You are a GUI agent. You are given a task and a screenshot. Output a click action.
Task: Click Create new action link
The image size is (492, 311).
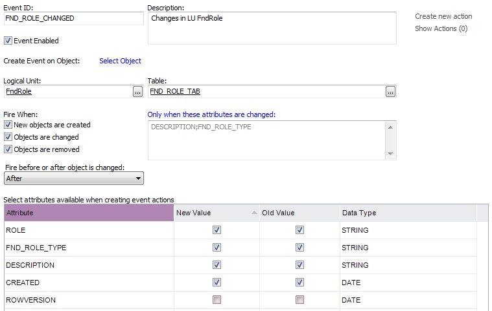pos(443,16)
